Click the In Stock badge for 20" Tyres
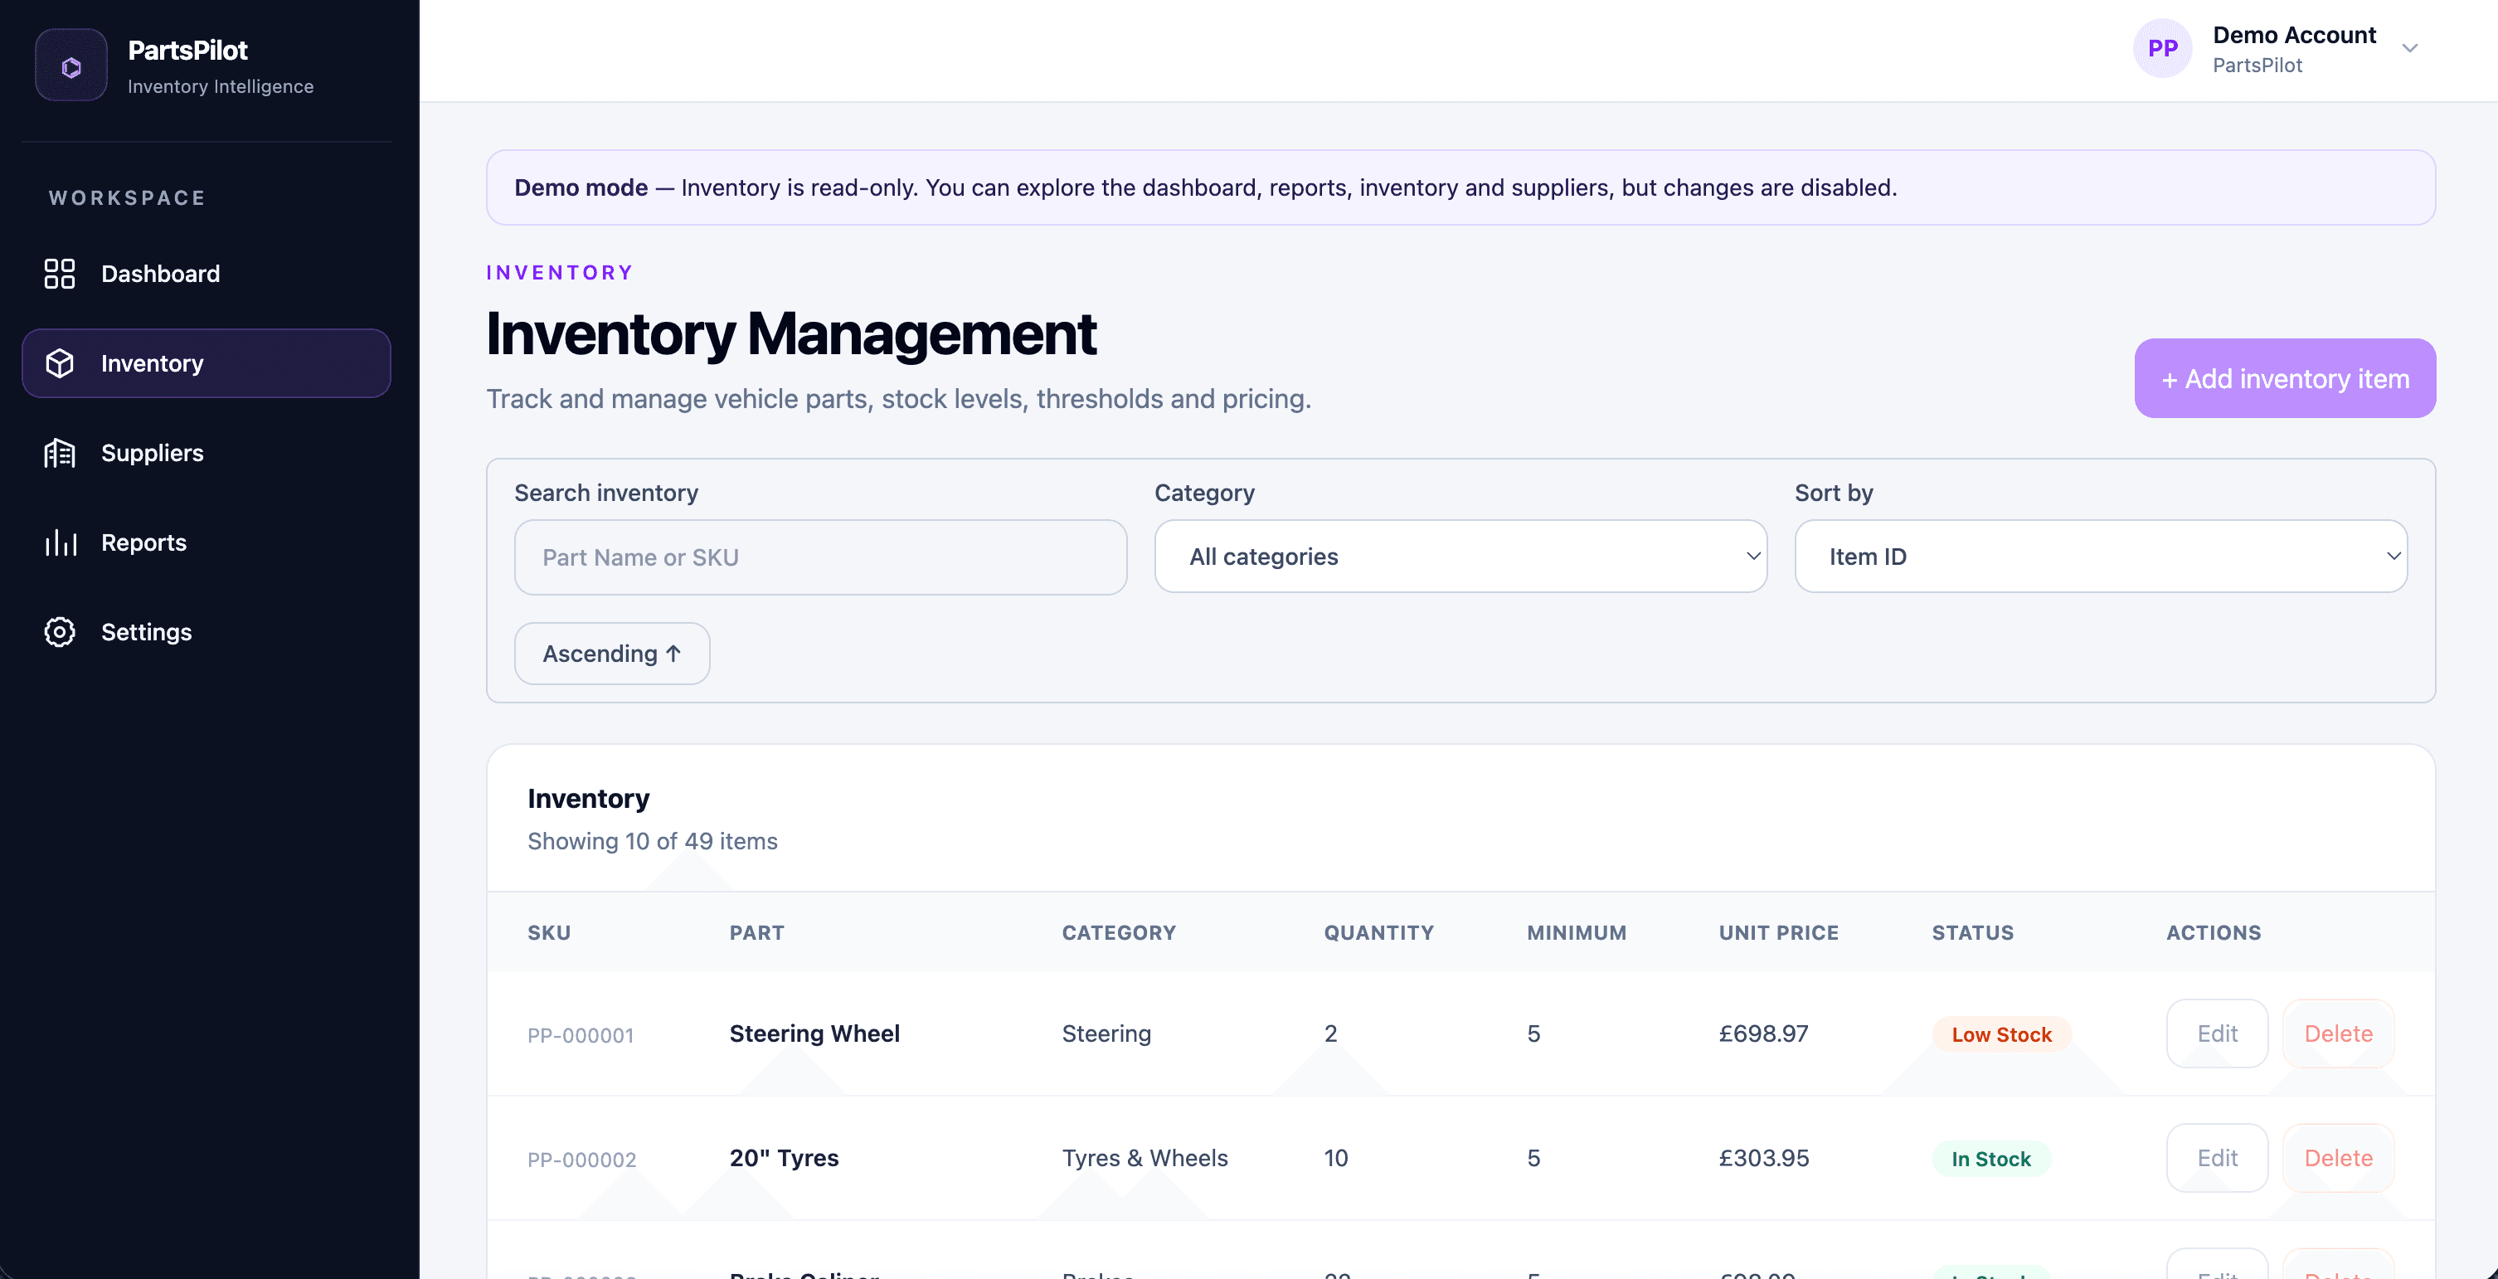The image size is (2498, 1279). click(x=1990, y=1159)
